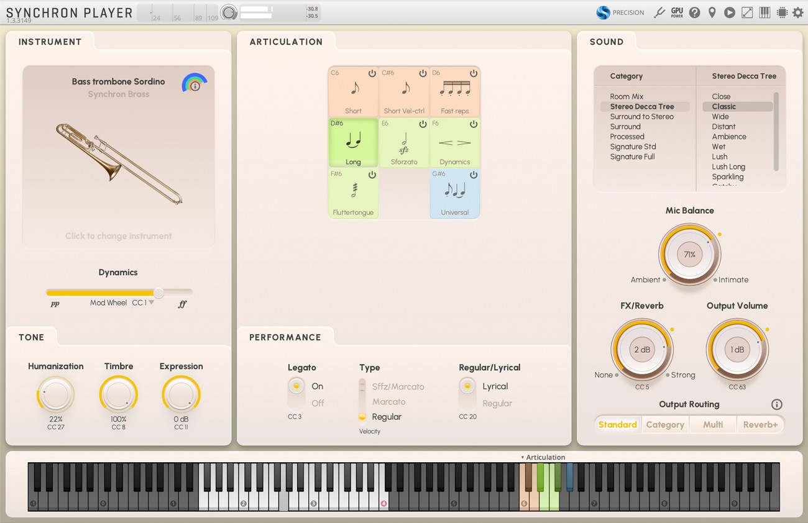Select the Sforzato articulation
808x523 pixels.
coord(404,143)
